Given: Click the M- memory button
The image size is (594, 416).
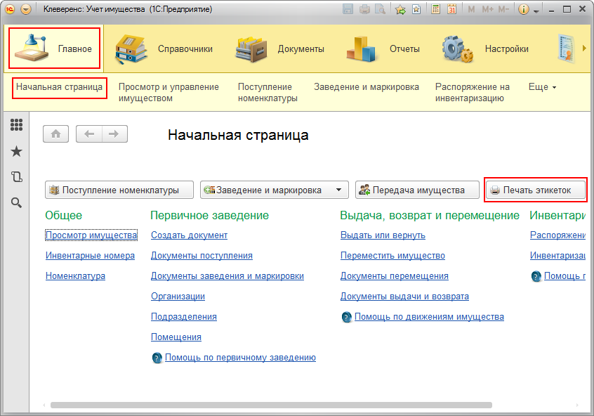Looking at the screenshot, I should [503, 9].
